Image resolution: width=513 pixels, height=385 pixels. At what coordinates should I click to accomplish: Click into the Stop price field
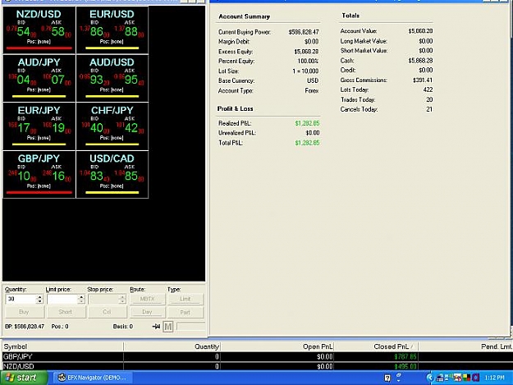[103, 299]
